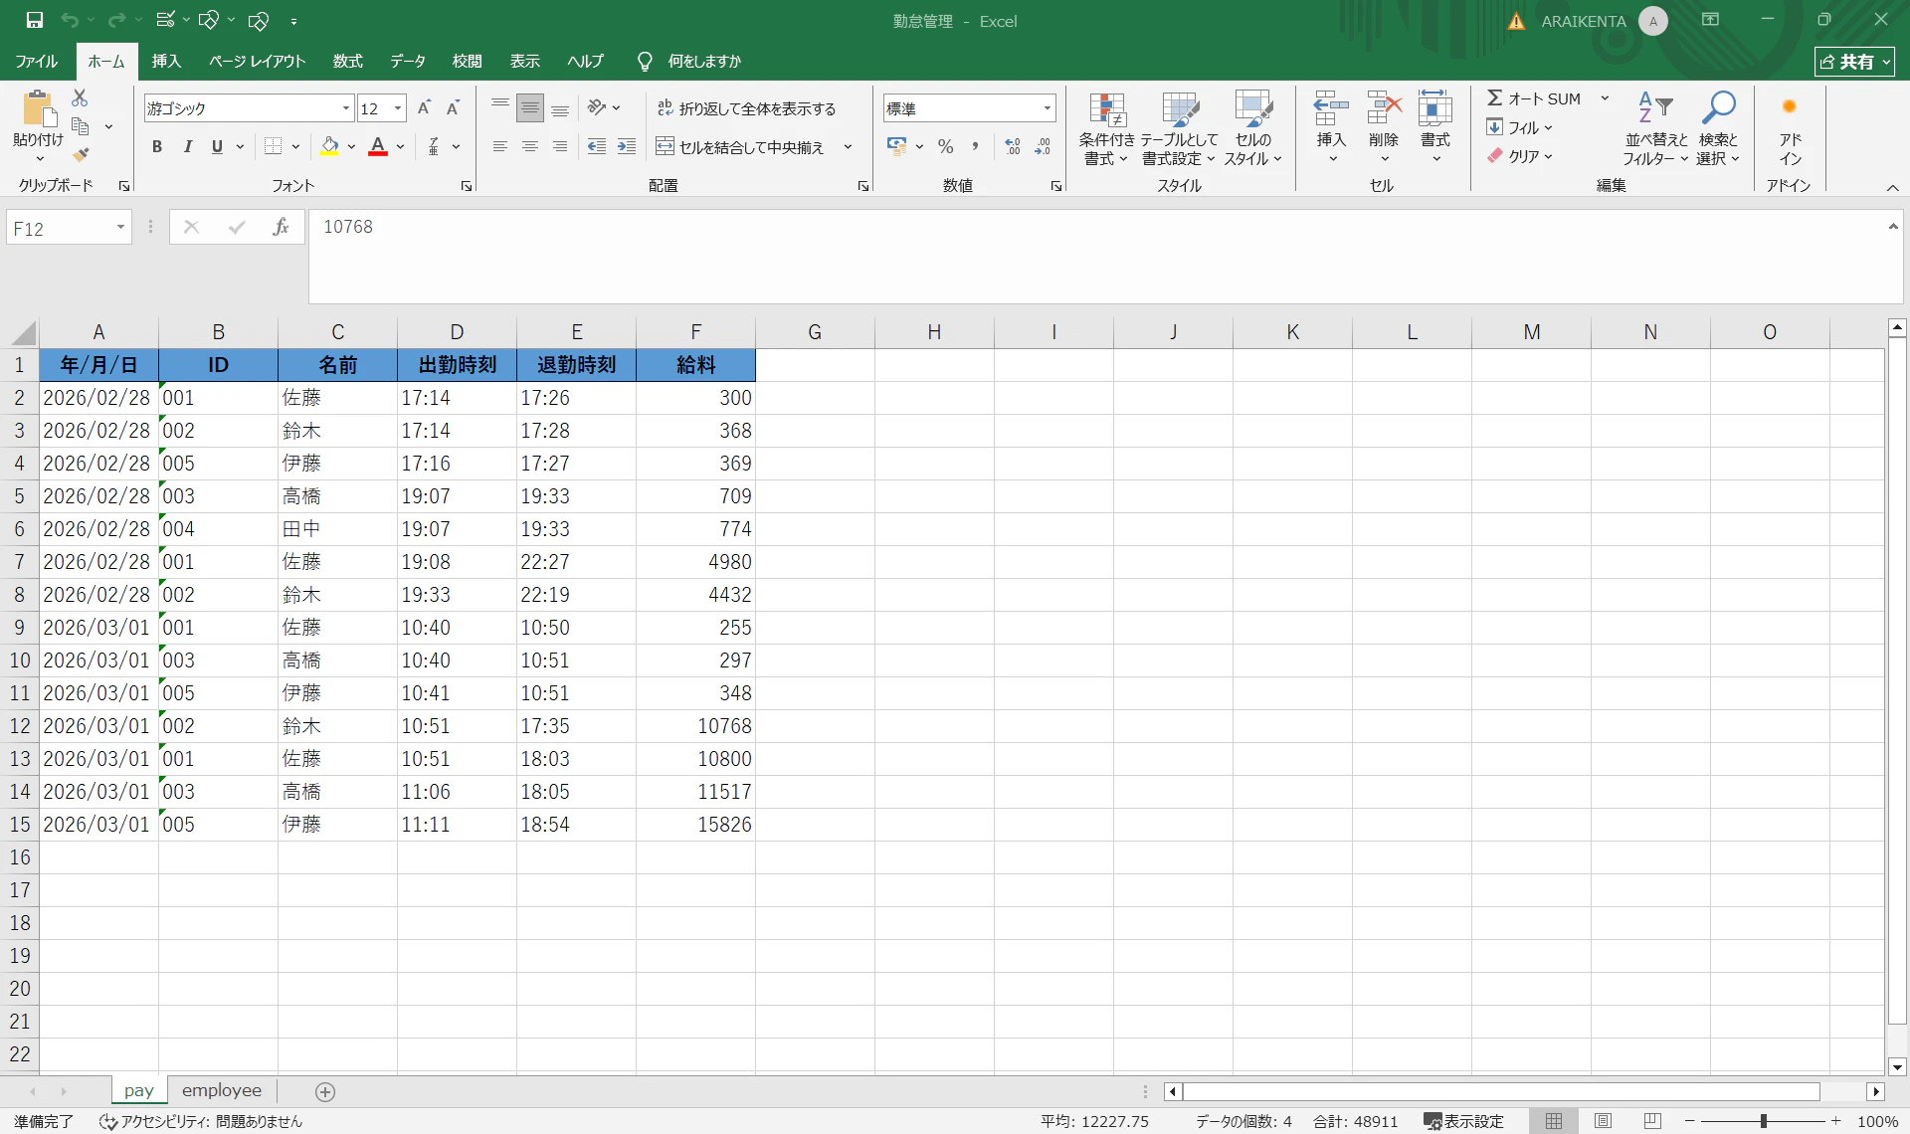The height and width of the screenshot is (1134, 1910).
Task: Toggle Italic formatting
Action: click(187, 146)
